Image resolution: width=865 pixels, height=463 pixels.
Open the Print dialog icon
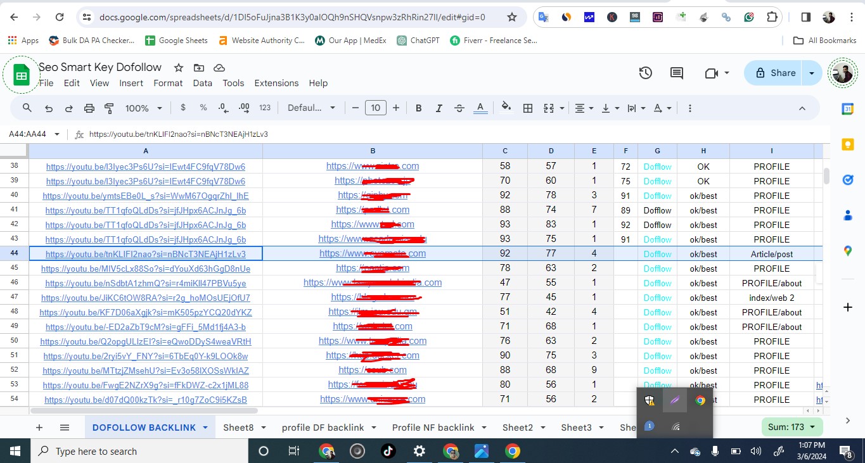(x=88, y=108)
